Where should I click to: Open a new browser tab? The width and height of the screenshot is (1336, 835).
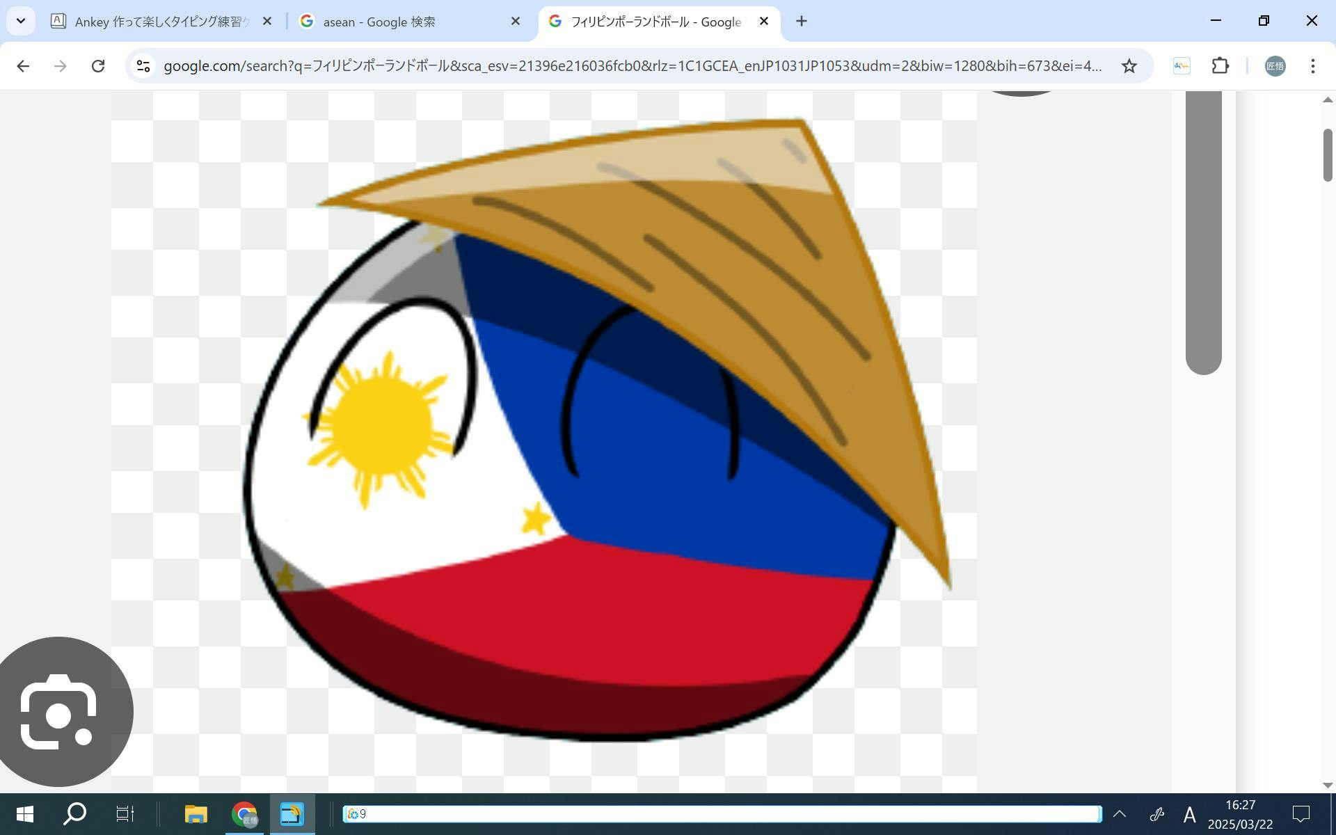tap(801, 22)
